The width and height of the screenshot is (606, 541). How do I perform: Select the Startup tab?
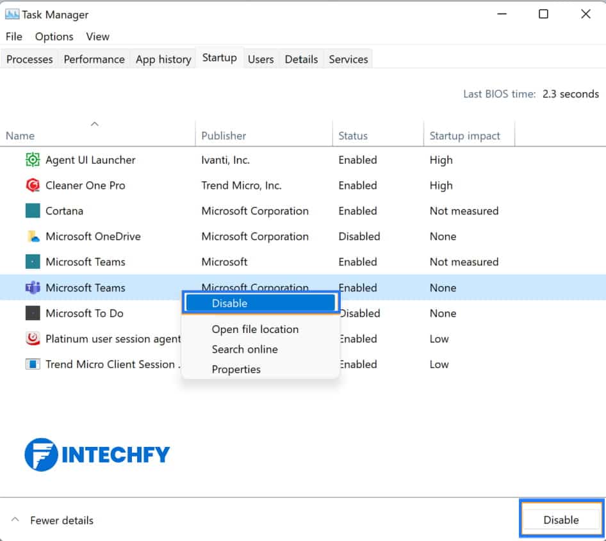(x=220, y=58)
